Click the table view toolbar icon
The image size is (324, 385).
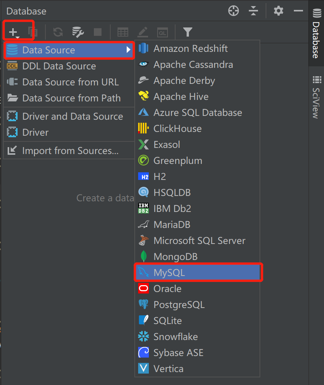[123, 32]
